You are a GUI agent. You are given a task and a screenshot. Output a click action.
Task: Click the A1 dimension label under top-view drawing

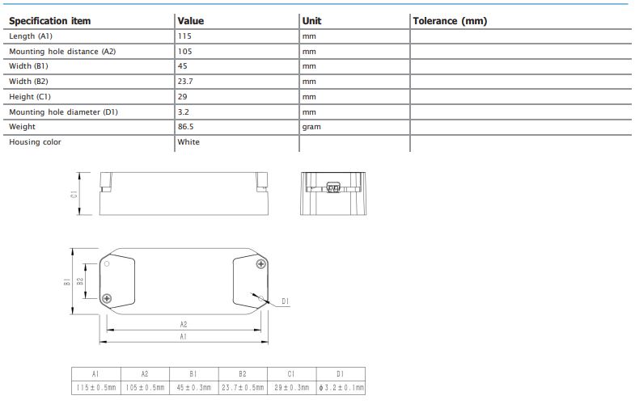click(x=183, y=336)
